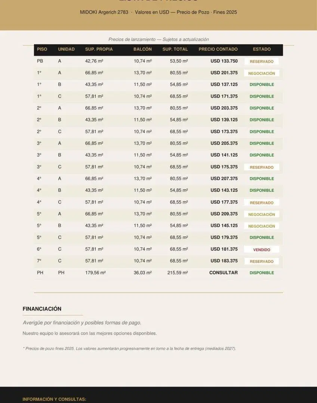This screenshot has width=317, height=403.
Task: Click NEGOCIACIÓN badge on 5° B row
Action: (262, 226)
